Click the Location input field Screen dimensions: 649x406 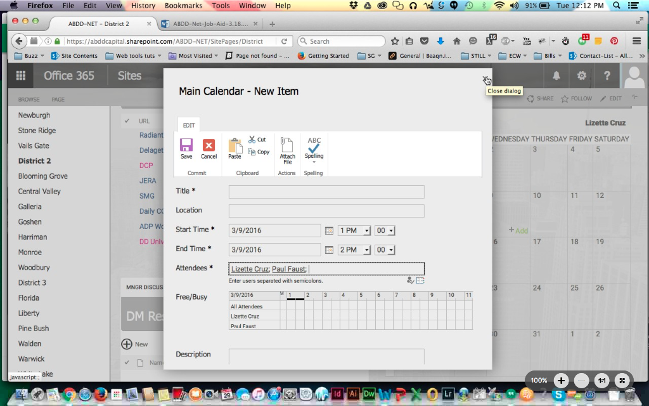(326, 211)
